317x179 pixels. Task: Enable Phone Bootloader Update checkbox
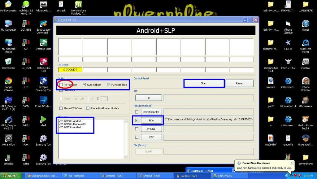[88, 108]
